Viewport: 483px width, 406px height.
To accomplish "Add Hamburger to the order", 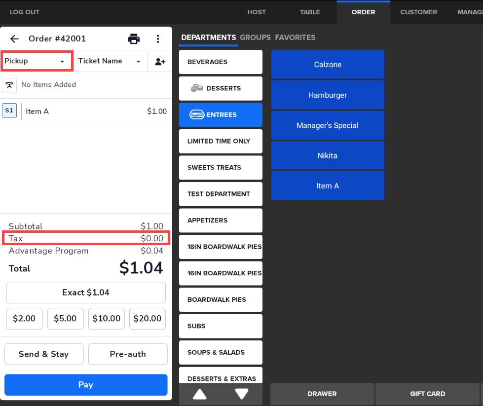I will 328,95.
